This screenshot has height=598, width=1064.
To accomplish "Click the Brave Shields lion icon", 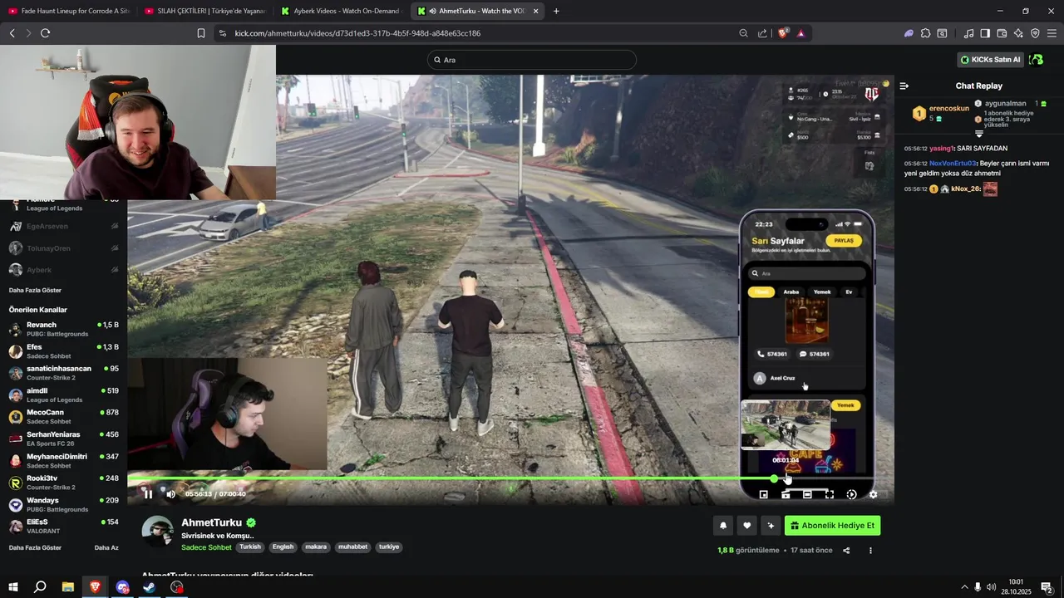I will coord(783,33).
